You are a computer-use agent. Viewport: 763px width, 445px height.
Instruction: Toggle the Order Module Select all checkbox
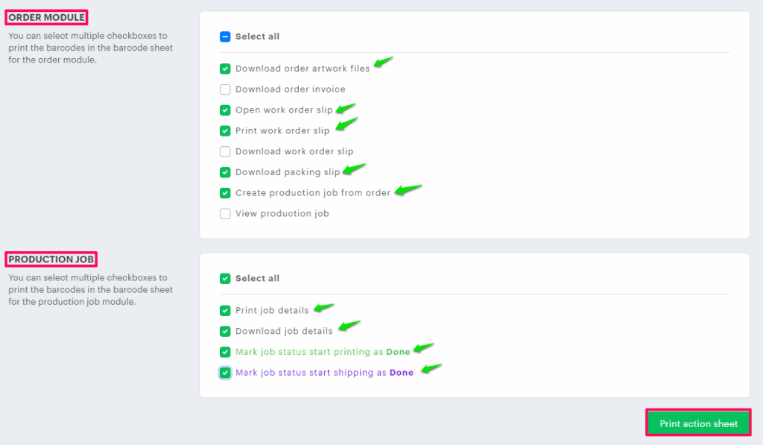pyautogui.click(x=225, y=37)
